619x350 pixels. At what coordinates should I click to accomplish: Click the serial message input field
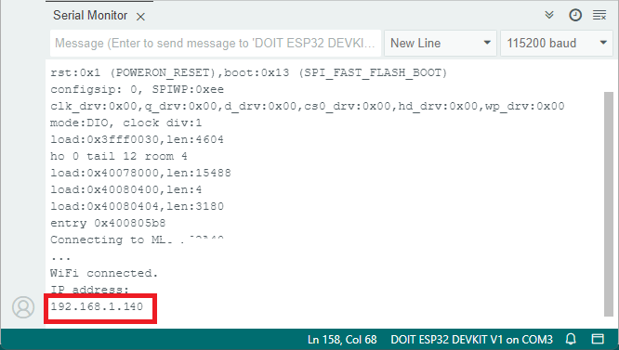pos(216,43)
